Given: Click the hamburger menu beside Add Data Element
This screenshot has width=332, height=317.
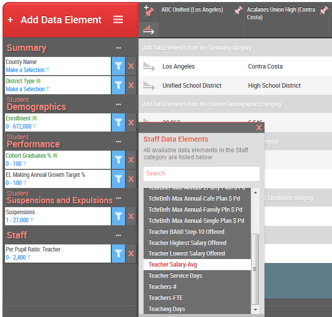Looking at the screenshot, I should (x=118, y=20).
